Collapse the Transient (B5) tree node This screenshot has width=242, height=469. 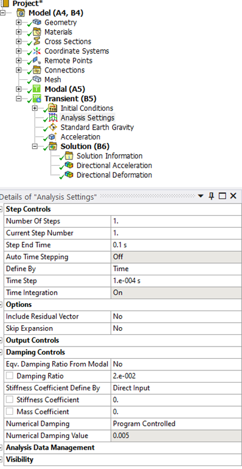[18, 99]
